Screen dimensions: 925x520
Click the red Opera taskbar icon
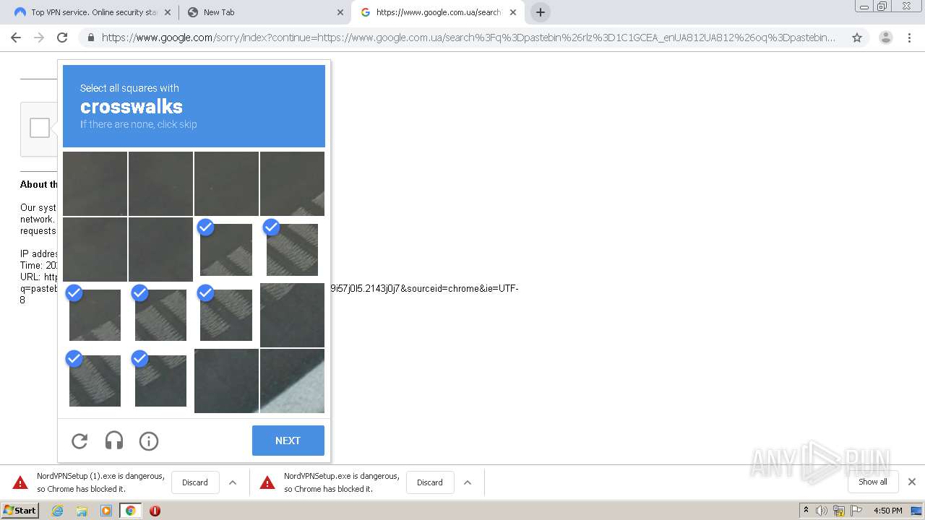(155, 511)
